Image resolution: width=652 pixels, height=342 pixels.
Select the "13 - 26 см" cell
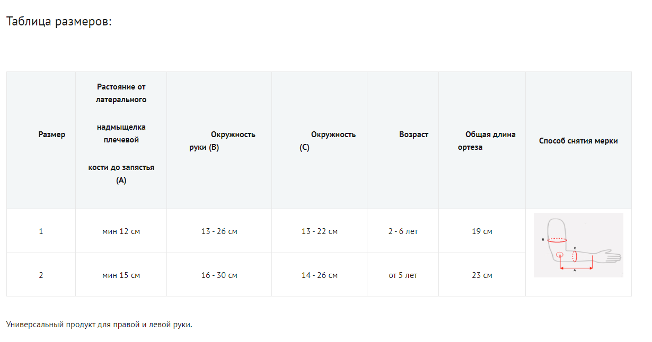coord(219,231)
